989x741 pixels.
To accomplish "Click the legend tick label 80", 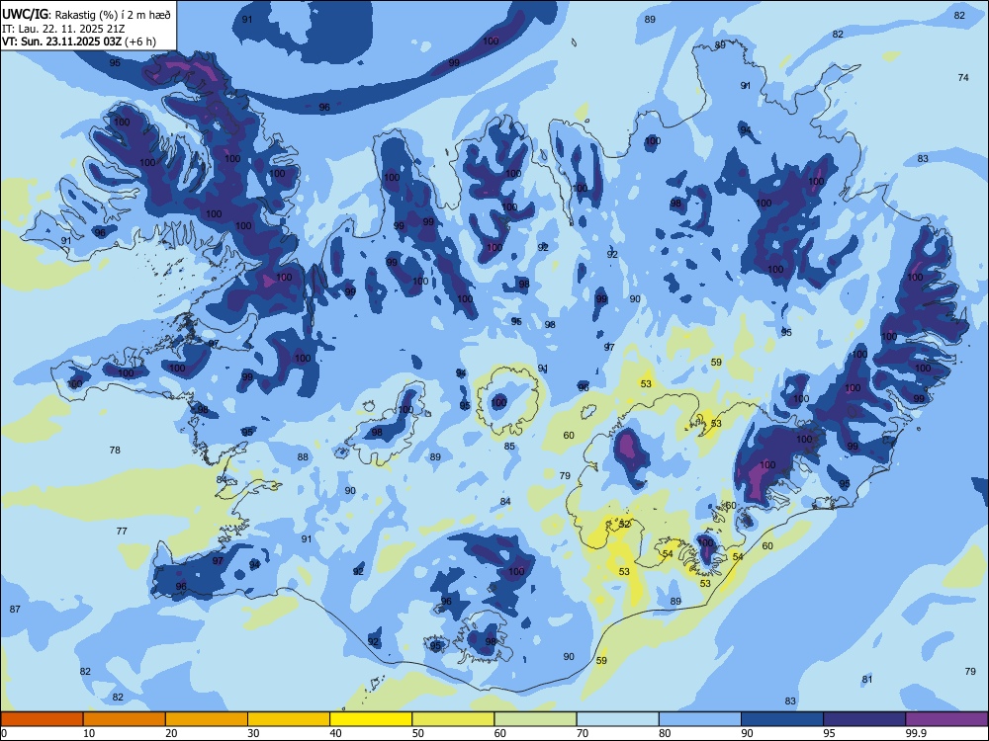I will click(x=665, y=733).
